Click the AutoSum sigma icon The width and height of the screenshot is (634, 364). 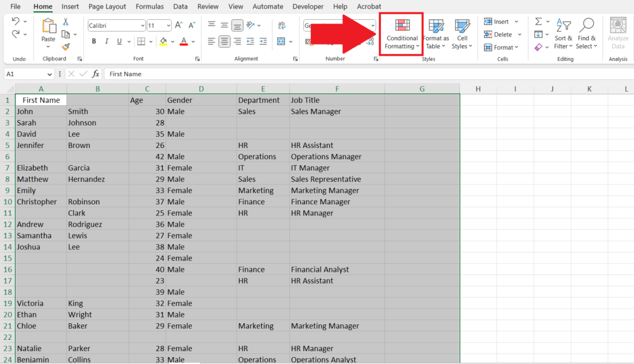point(538,22)
